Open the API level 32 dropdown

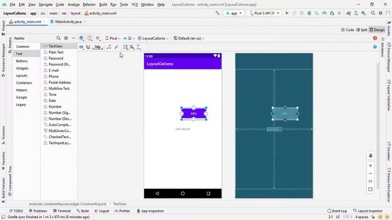click(x=129, y=38)
